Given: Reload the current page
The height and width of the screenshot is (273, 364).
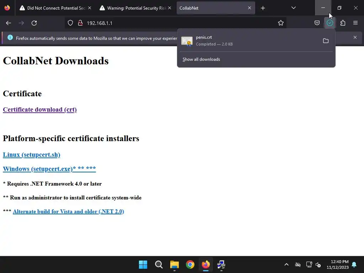Looking at the screenshot, I should (x=34, y=23).
